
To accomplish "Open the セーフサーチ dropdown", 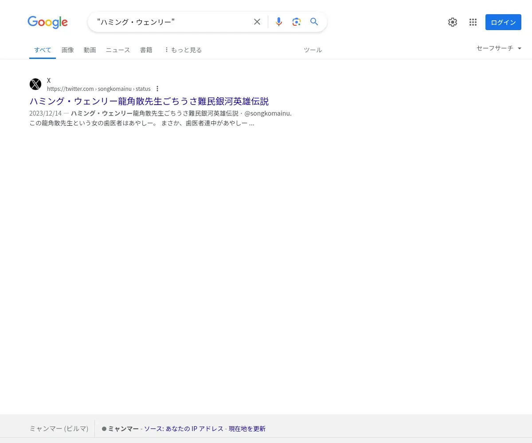I will (x=499, y=48).
